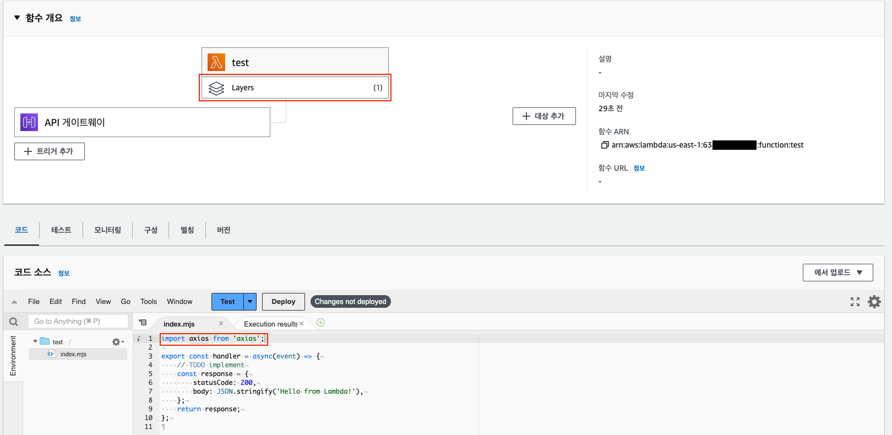
Task: Click the test function box title
Action: coord(240,63)
